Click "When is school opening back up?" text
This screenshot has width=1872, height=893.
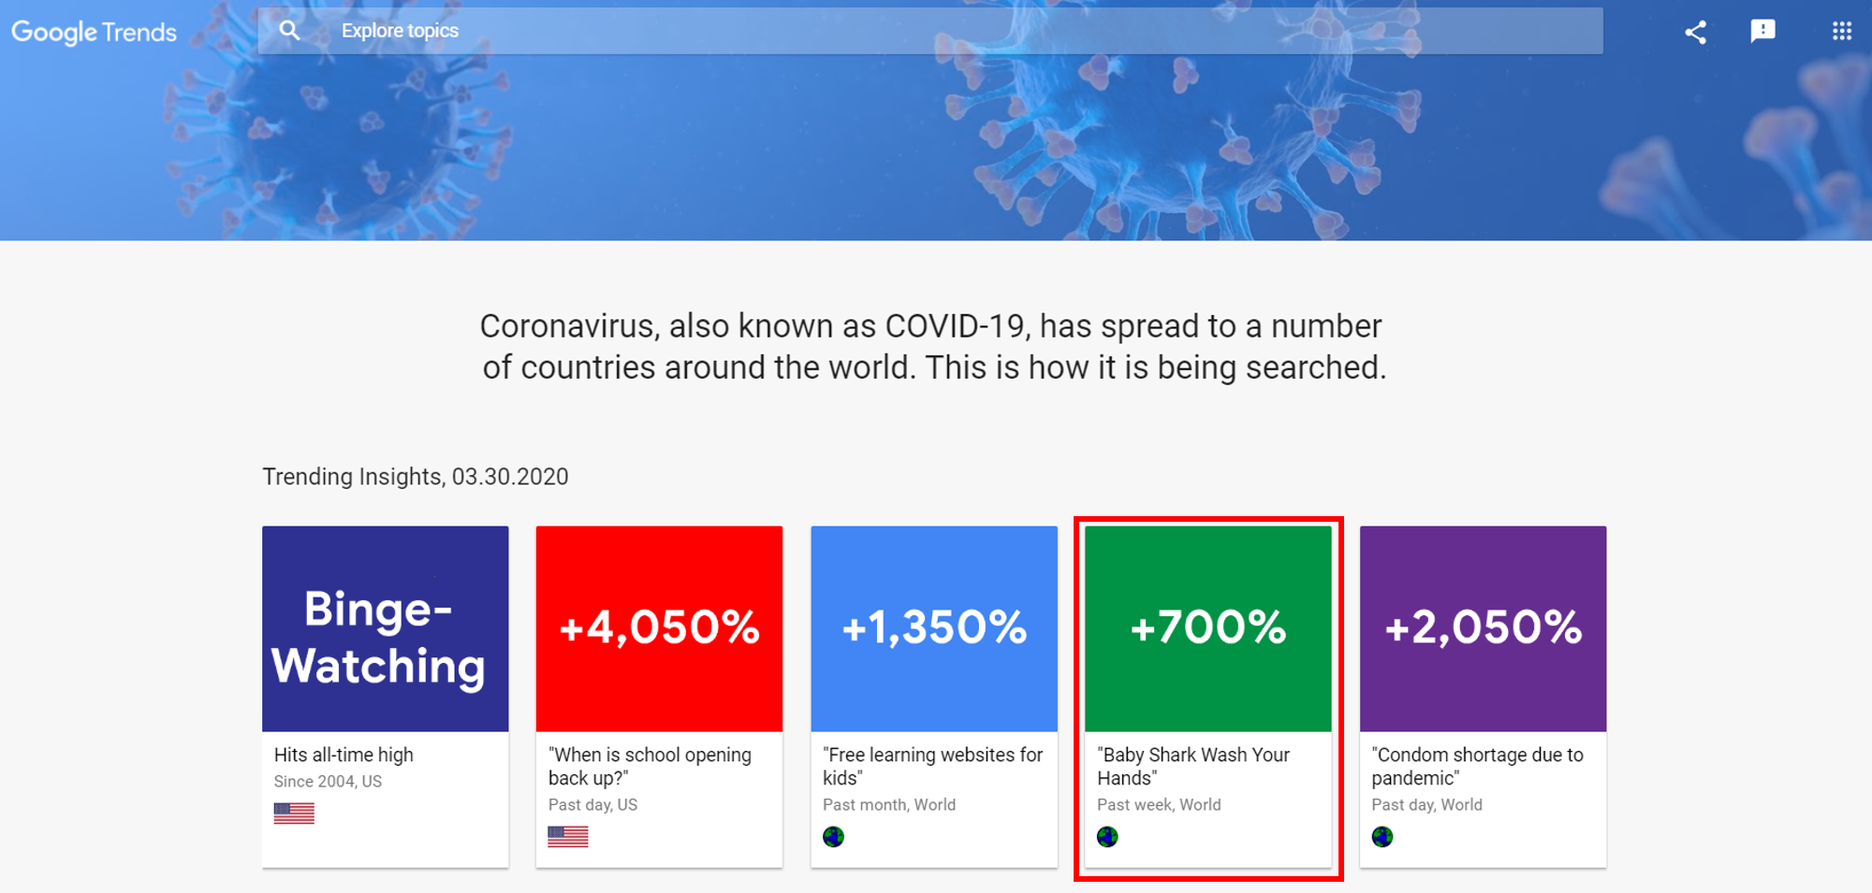650,766
